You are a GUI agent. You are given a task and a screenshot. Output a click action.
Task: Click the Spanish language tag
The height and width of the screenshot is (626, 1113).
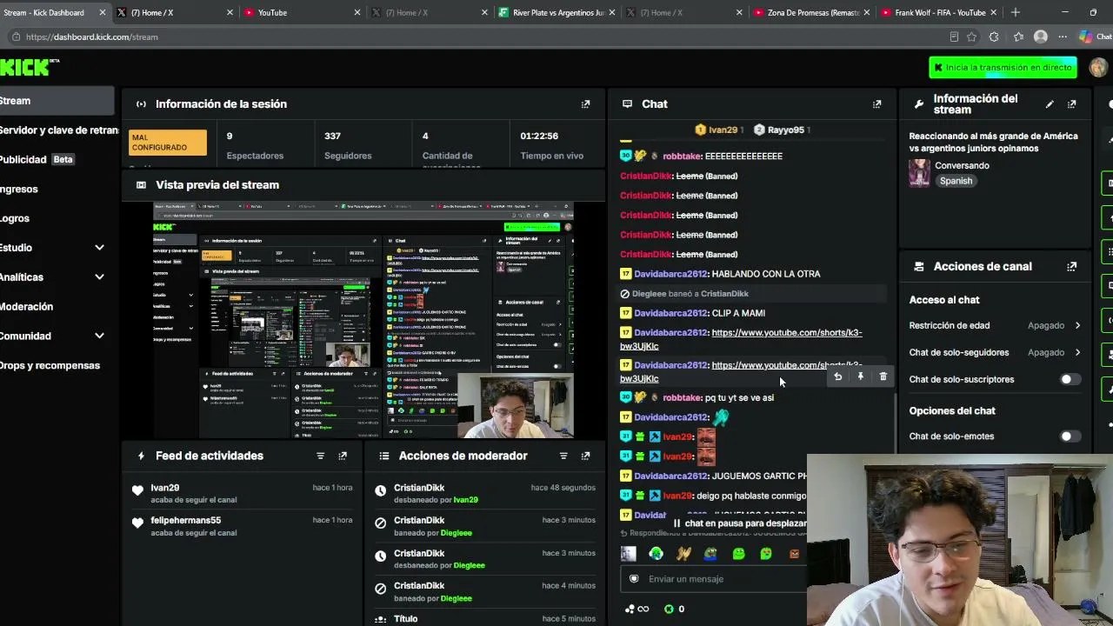click(x=956, y=181)
